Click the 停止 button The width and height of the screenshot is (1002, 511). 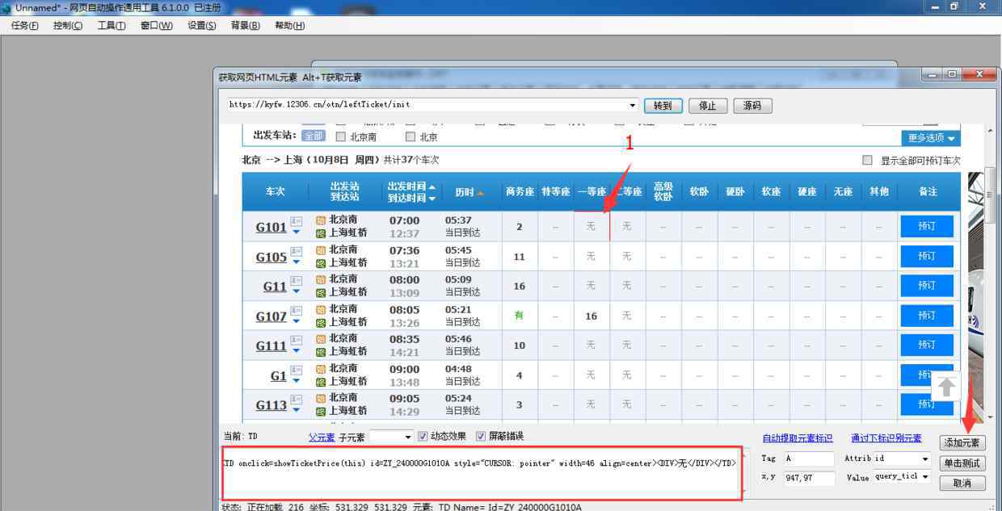708,106
